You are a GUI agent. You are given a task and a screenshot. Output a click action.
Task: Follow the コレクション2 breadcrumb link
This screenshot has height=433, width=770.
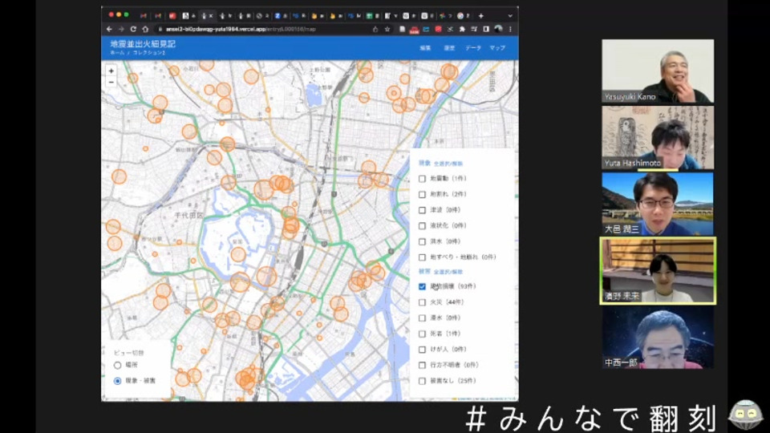coord(149,53)
